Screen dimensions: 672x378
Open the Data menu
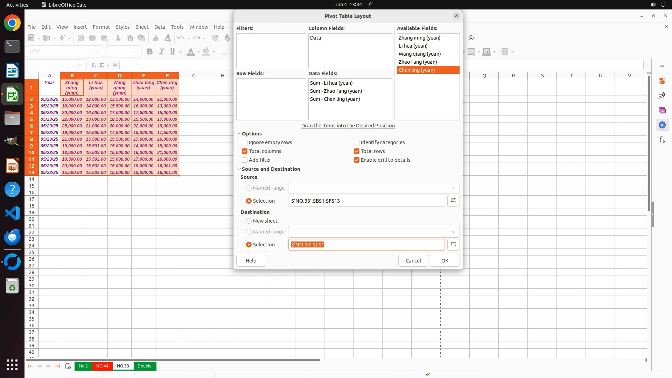pyautogui.click(x=160, y=27)
